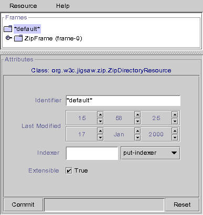This screenshot has height=215, width=203.
Task: Open the put-indexer dropdown
Action: click(151, 153)
